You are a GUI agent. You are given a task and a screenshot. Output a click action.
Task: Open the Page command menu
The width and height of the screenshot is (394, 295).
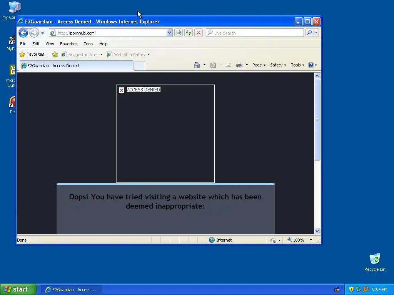click(x=259, y=65)
